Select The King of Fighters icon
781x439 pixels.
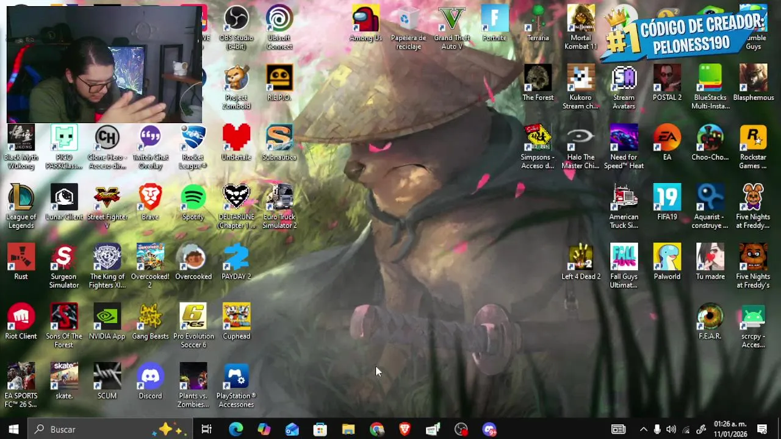click(107, 257)
